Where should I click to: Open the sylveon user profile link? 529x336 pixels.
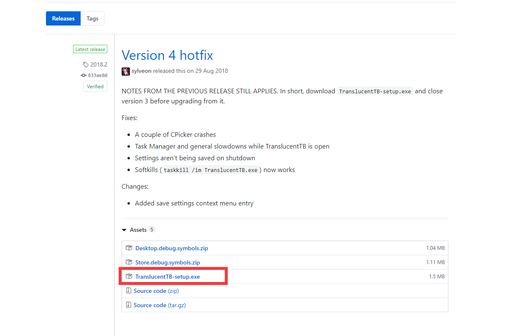[x=142, y=71]
